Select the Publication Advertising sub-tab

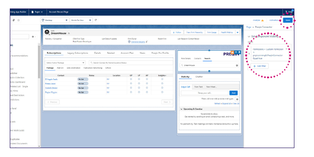pos(93,68)
